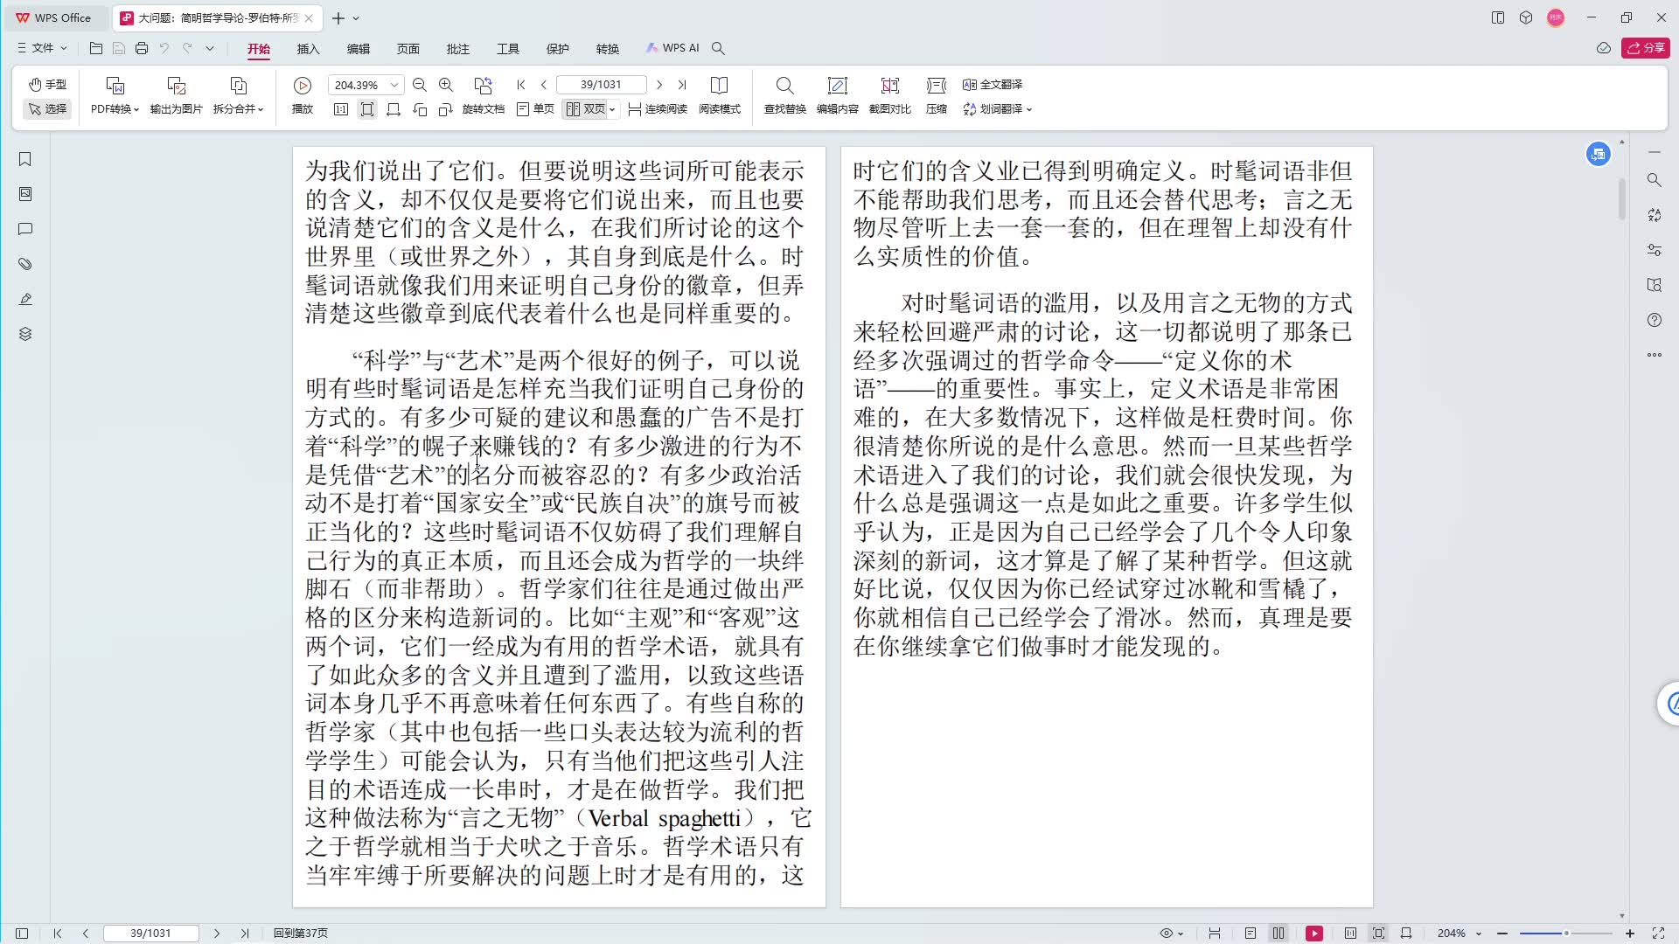Toggle 双页 double page view

[x=585, y=109]
